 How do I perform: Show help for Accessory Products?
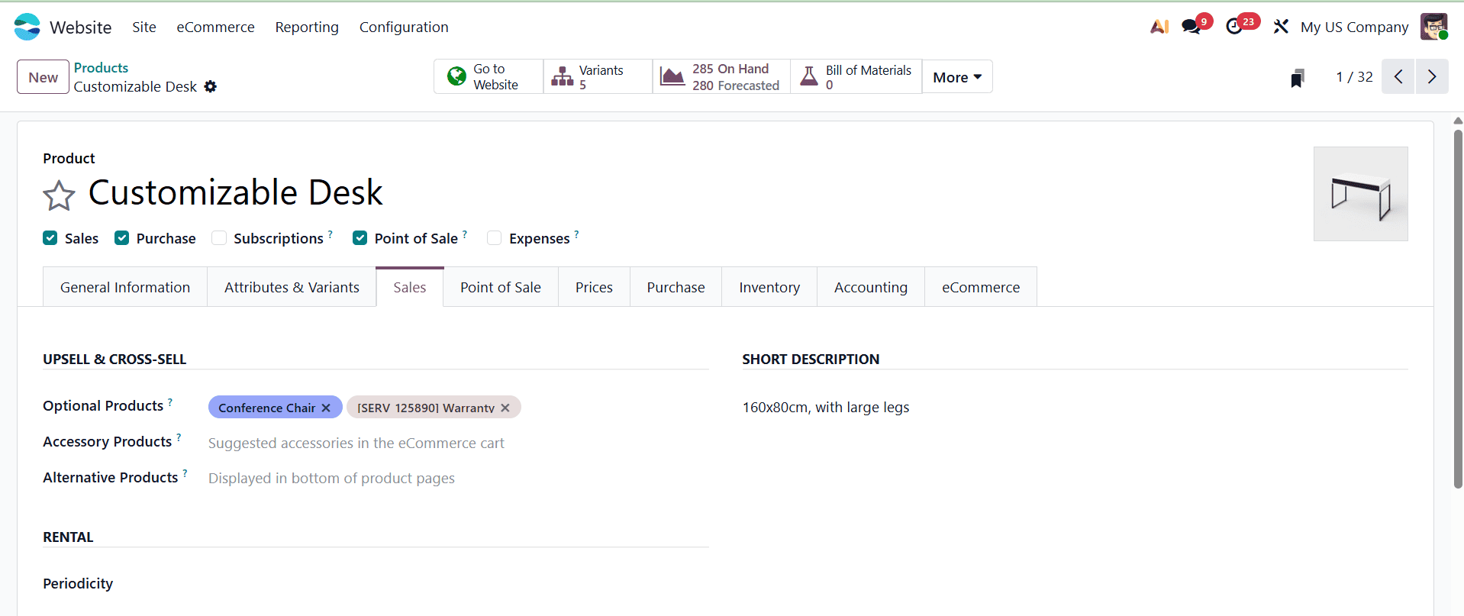(x=179, y=437)
